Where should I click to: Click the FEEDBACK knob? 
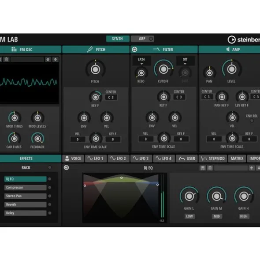click(x=38, y=139)
